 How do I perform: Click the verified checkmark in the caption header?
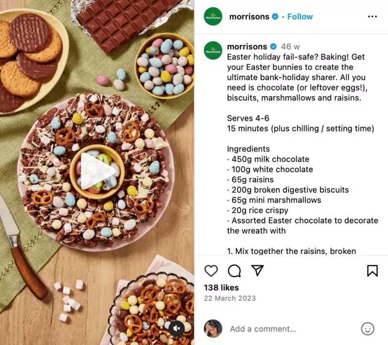point(273,46)
